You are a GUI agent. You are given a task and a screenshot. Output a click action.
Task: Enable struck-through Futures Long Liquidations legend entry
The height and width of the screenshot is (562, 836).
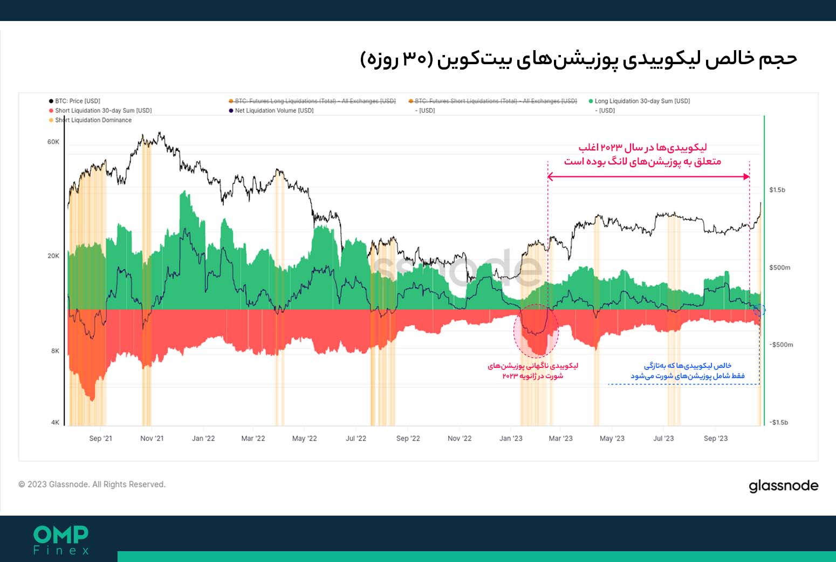312,101
